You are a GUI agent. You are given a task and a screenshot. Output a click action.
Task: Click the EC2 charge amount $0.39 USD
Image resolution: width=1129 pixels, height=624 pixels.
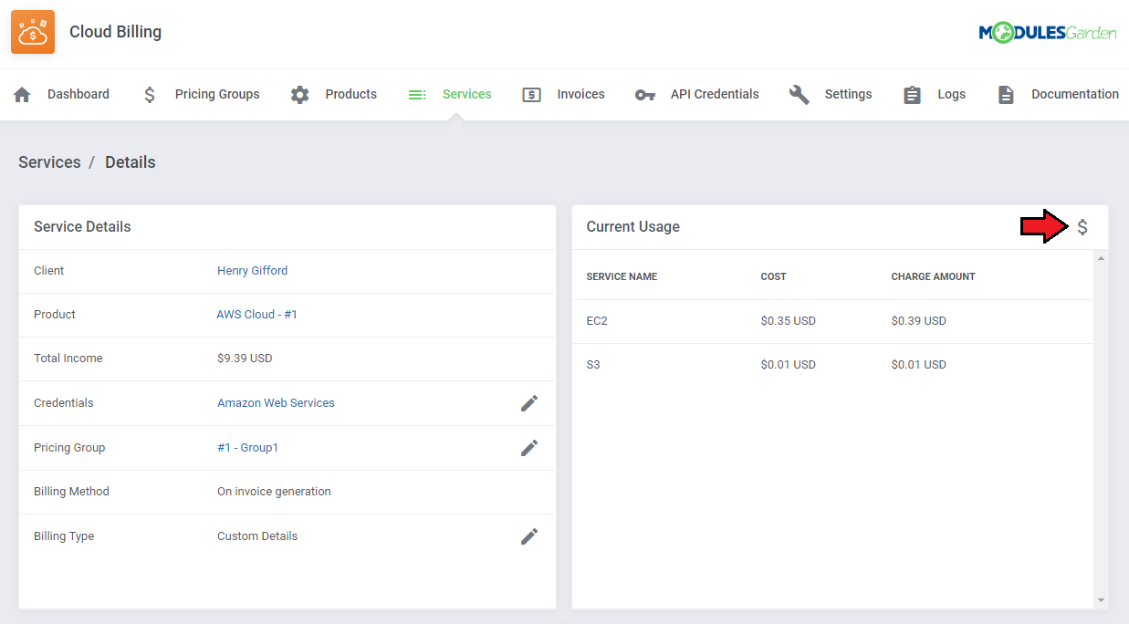[919, 321]
